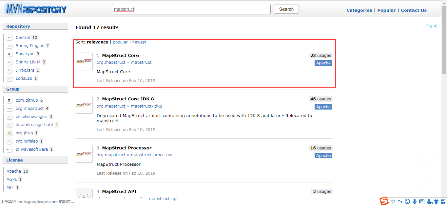
Task: Click the mapstruct-processor artifact link
Action: (152, 155)
